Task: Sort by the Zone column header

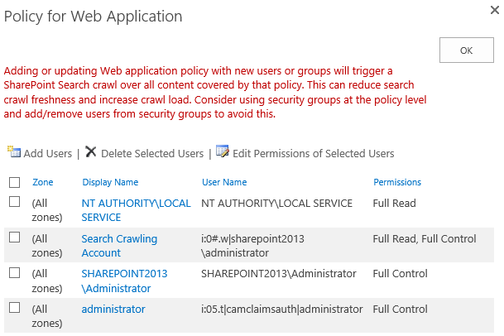Action: [x=42, y=182]
